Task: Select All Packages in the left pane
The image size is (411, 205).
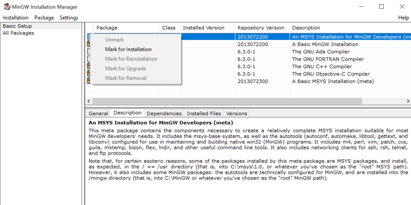Action: (41, 33)
